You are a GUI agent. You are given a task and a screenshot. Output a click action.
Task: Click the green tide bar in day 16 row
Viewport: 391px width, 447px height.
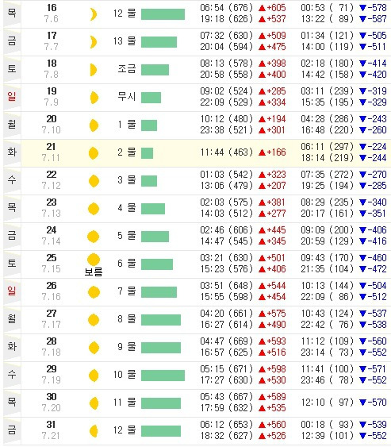[x=163, y=14]
